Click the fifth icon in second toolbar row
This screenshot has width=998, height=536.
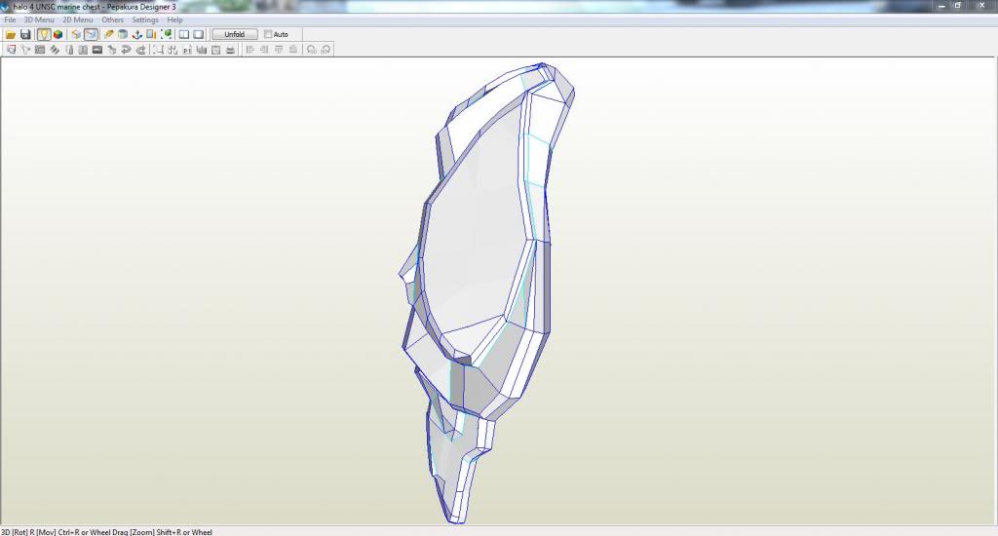[69, 50]
